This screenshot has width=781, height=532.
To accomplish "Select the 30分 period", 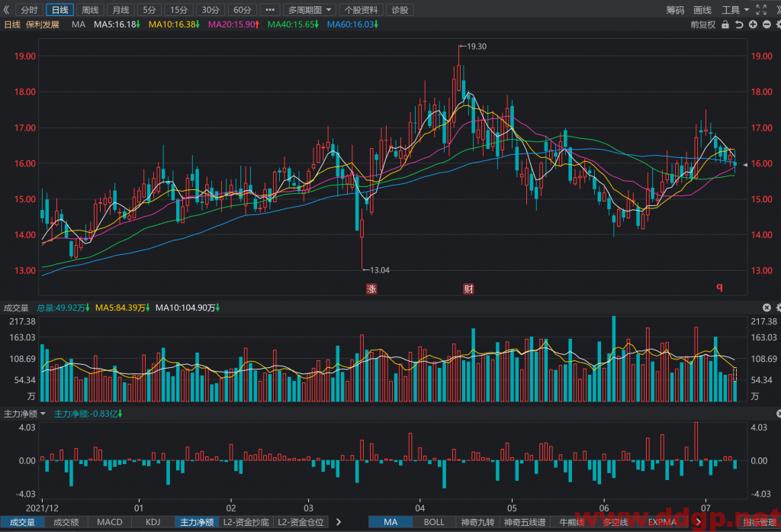I will pos(211,9).
